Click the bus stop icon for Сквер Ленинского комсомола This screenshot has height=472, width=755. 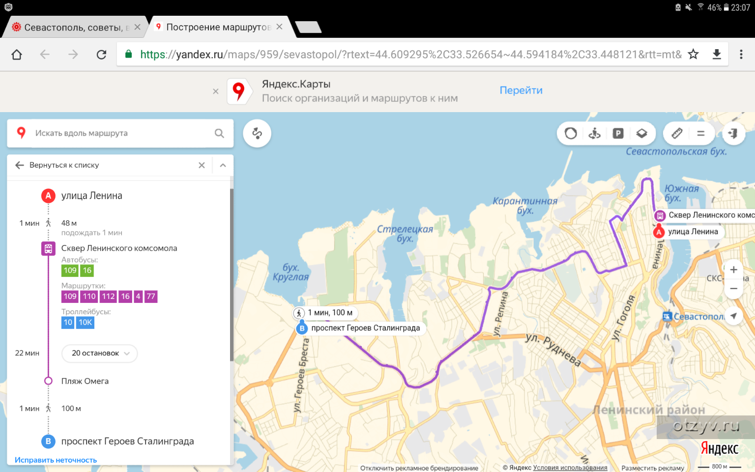tap(48, 248)
